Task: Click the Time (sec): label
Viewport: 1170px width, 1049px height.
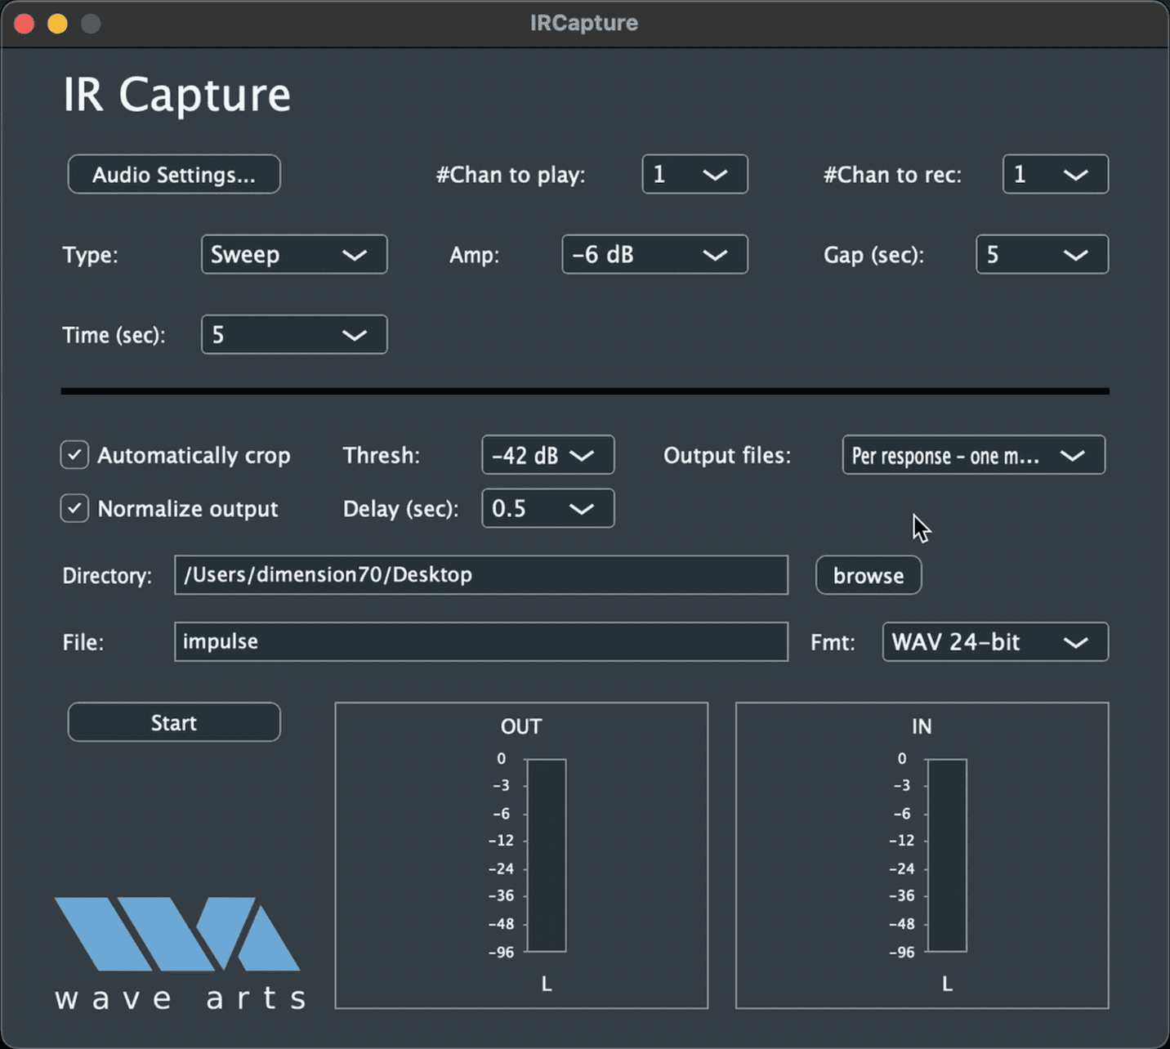Action: pos(114,335)
